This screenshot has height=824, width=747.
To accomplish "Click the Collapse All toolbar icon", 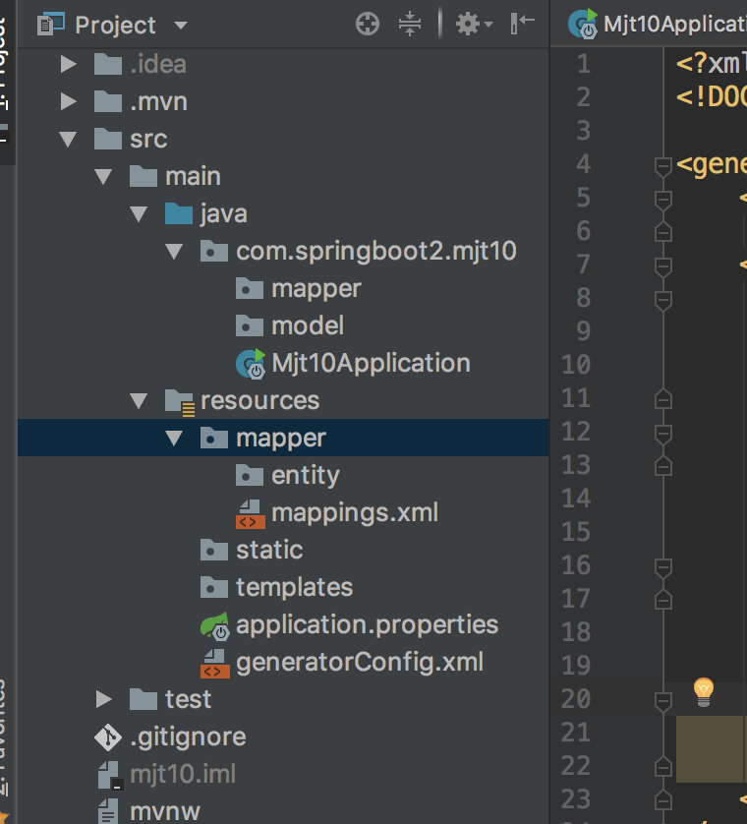I will point(410,25).
